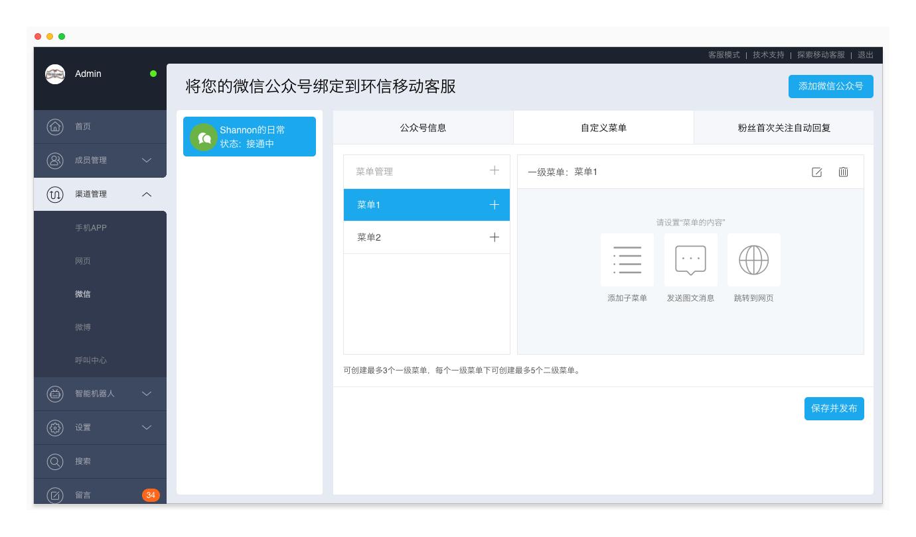
Task: Click the 跳转到网页 globe icon
Action: [753, 259]
